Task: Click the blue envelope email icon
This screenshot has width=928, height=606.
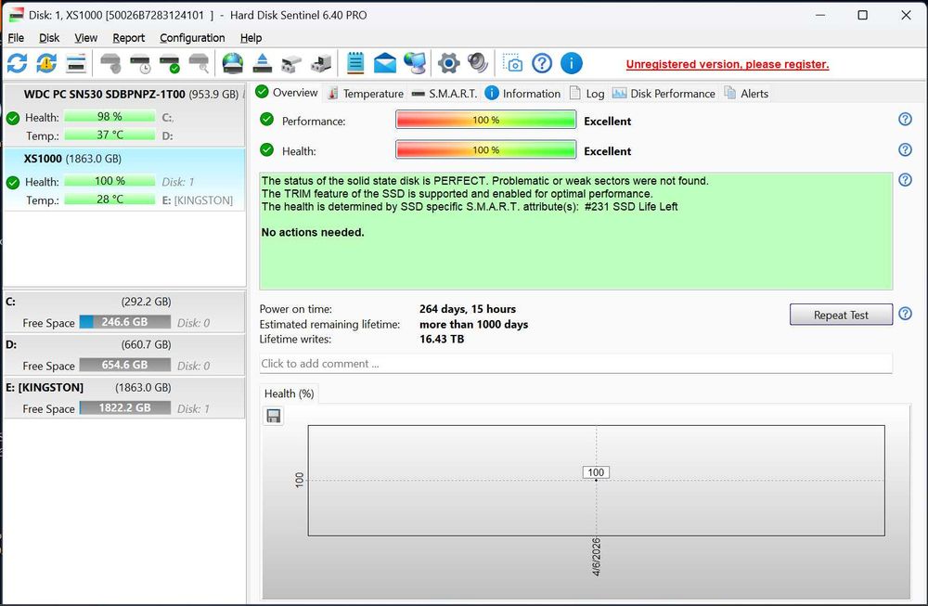Action: [x=385, y=63]
